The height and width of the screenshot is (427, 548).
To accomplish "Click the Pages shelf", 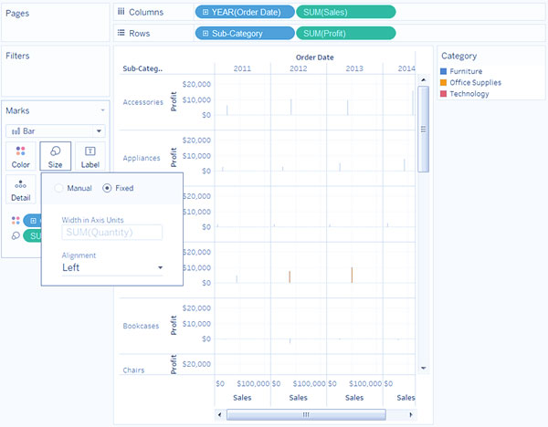I will coord(56,22).
